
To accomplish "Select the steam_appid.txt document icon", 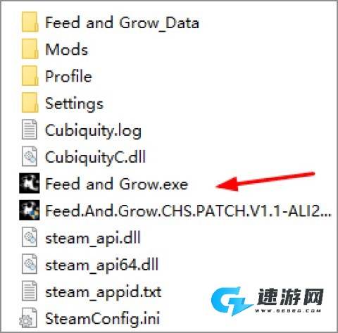I will pos(30,291).
